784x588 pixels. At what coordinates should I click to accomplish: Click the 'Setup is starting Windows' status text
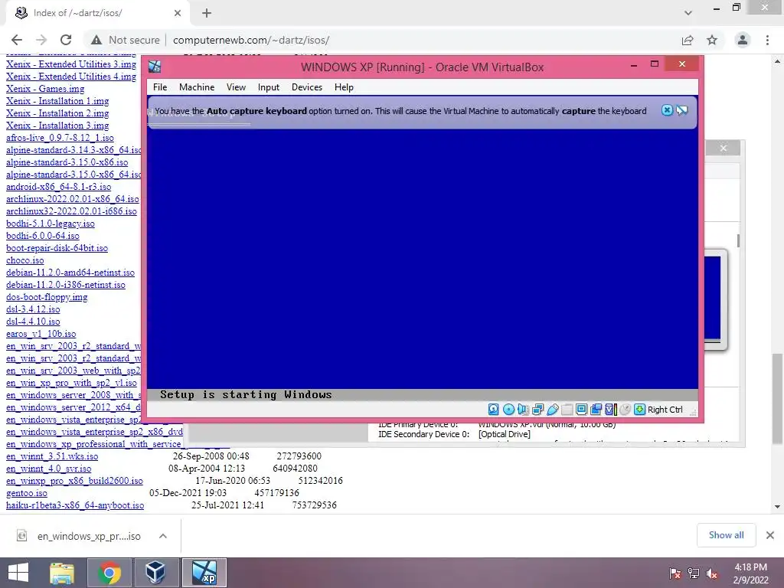246,394
